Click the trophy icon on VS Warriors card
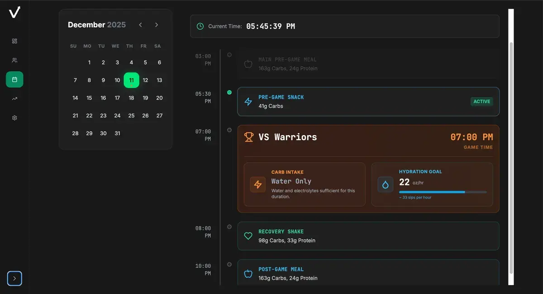The image size is (543, 294). [248, 137]
